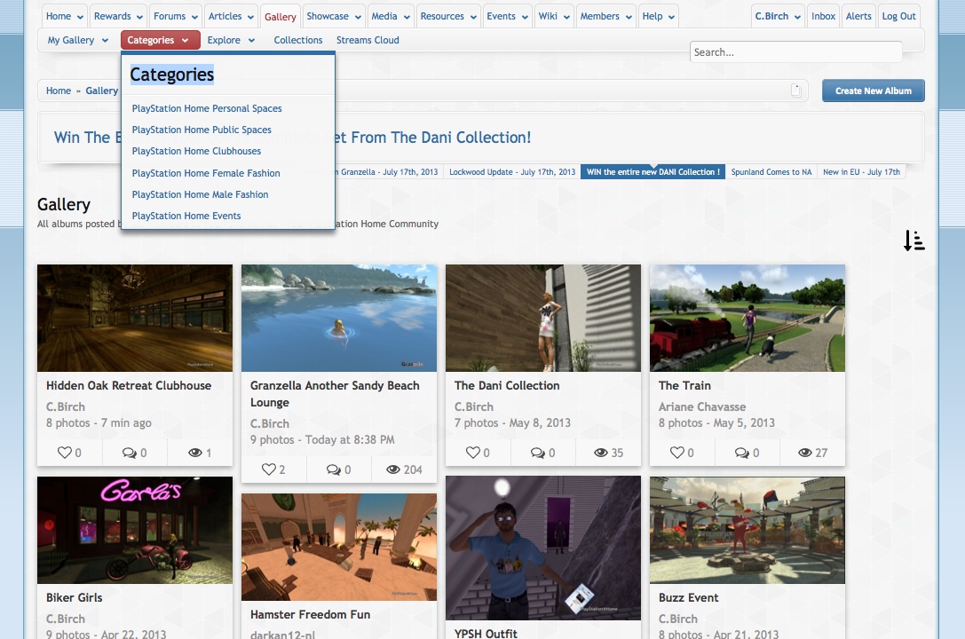Open Hidden Oak Retreat Clubhouse thumbnail
This screenshot has height=639, width=965.
coord(135,318)
